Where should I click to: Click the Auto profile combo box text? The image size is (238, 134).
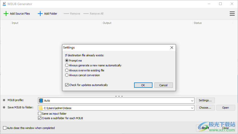47,101
